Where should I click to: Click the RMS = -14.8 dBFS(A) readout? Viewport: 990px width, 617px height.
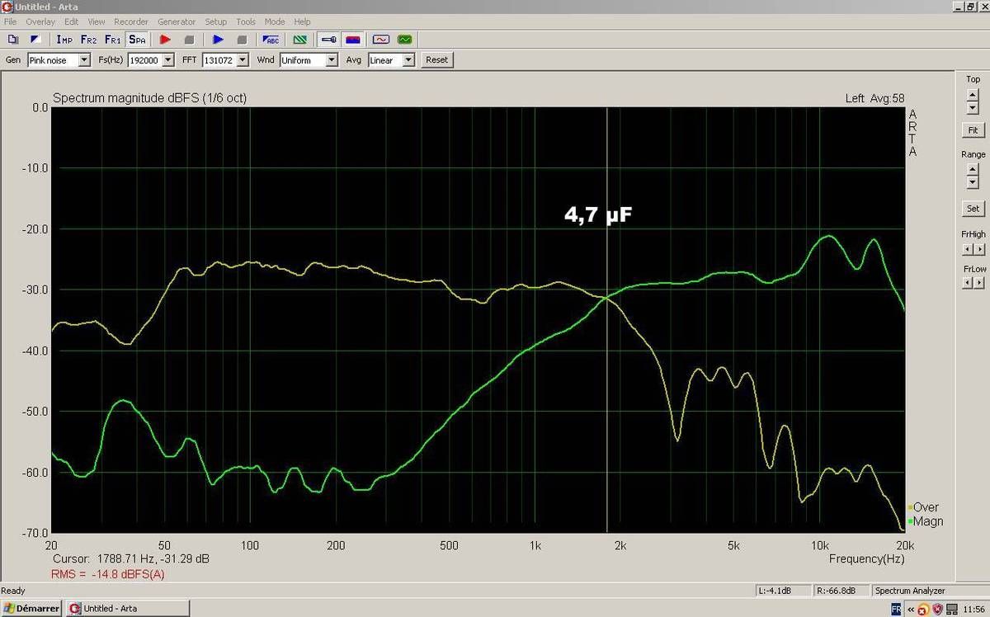pos(107,574)
